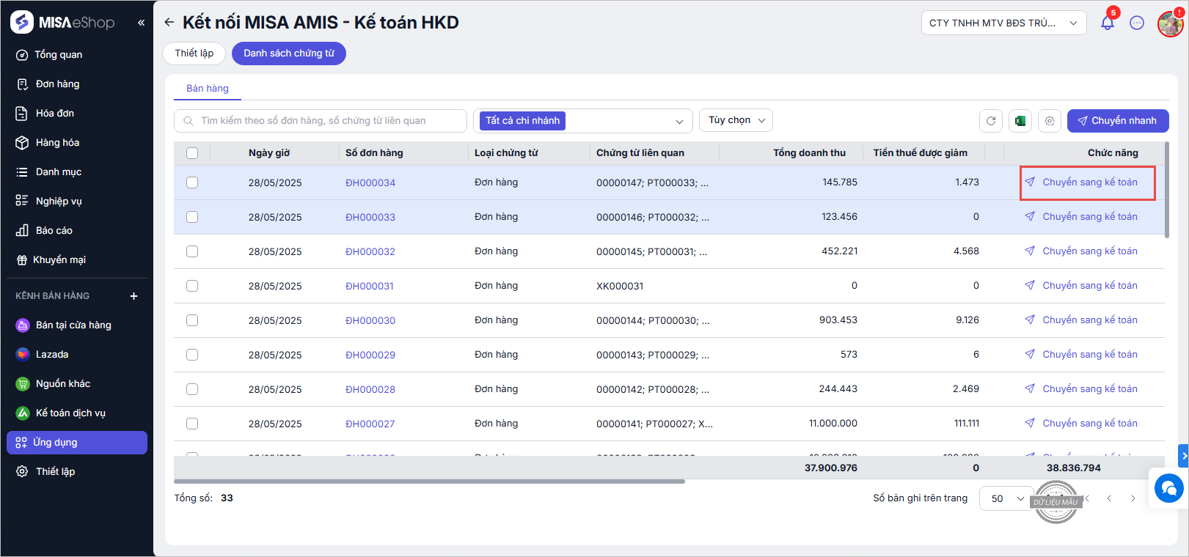Click the paper-plane icon in ĐH000033 row
The height and width of the screenshot is (557, 1189).
[x=1030, y=216]
